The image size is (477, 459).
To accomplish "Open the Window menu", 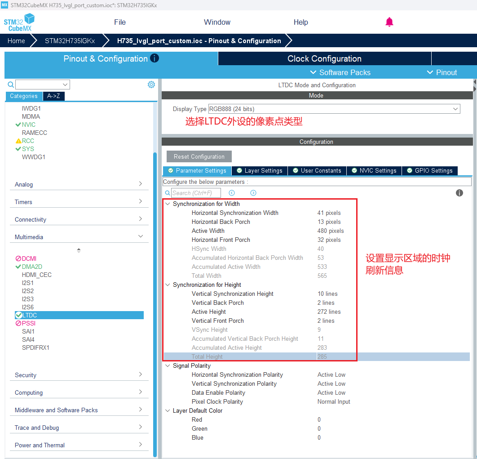I will point(217,22).
